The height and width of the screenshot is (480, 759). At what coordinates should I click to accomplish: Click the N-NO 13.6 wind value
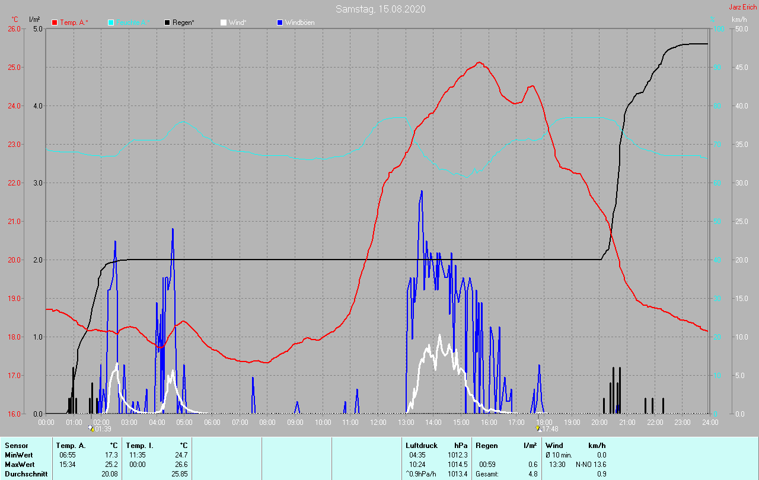pyautogui.click(x=591, y=464)
